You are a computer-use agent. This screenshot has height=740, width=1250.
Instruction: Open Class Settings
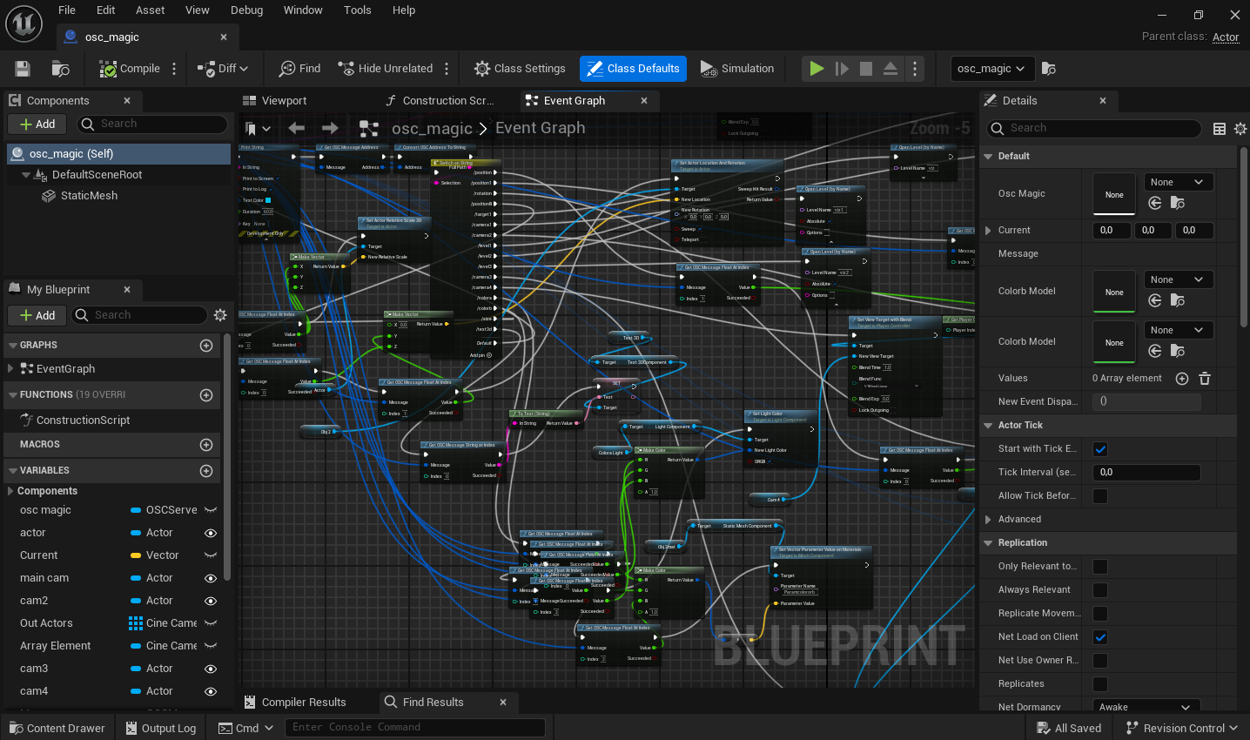(520, 69)
